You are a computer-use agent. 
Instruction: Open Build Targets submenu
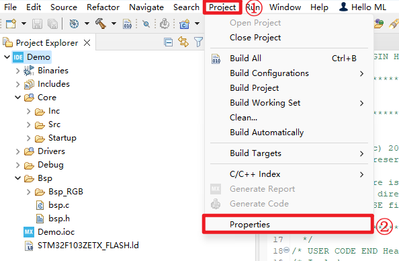pyautogui.click(x=289, y=153)
